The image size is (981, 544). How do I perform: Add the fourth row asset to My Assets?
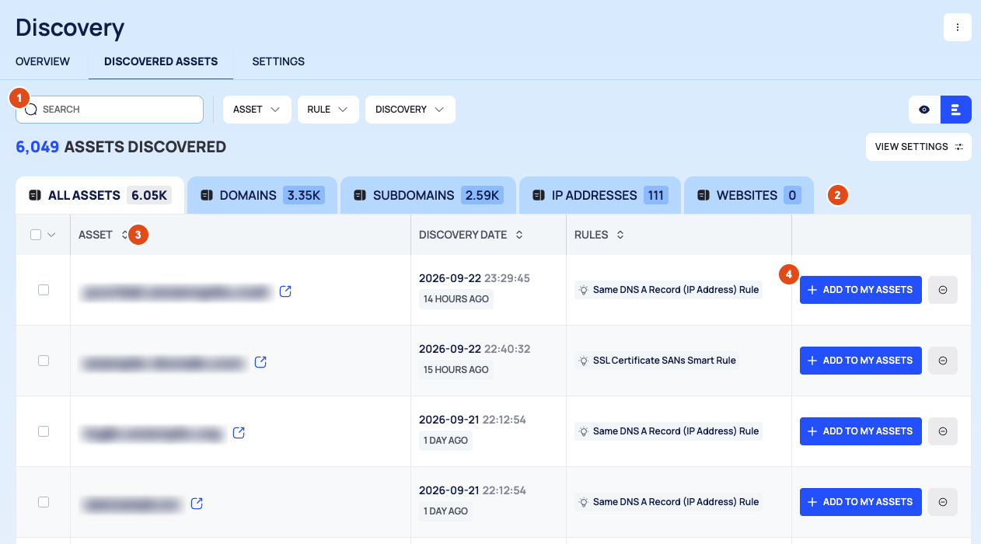[861, 502]
